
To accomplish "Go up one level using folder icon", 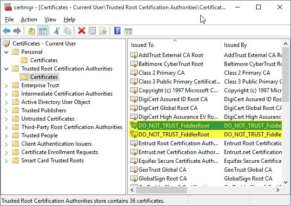I will coord(32,31).
